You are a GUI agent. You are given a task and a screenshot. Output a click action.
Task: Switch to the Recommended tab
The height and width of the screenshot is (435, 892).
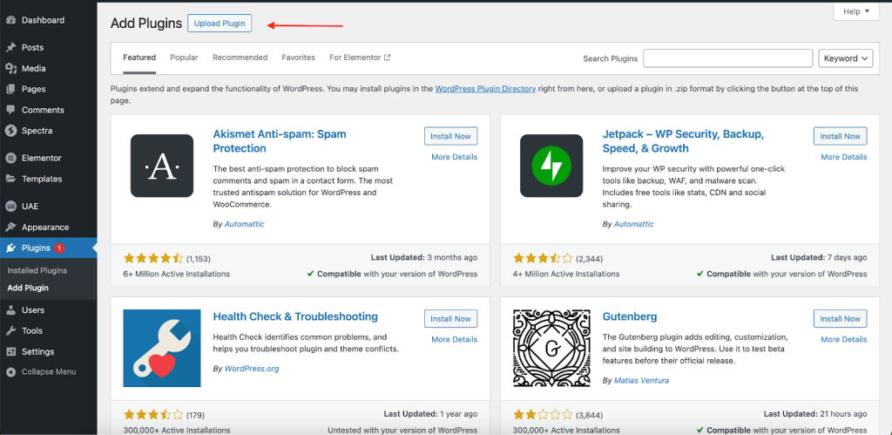point(240,58)
